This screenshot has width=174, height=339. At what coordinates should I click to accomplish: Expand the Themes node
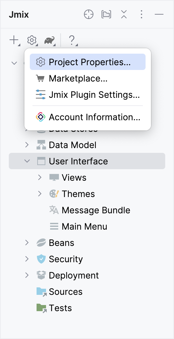point(40,194)
